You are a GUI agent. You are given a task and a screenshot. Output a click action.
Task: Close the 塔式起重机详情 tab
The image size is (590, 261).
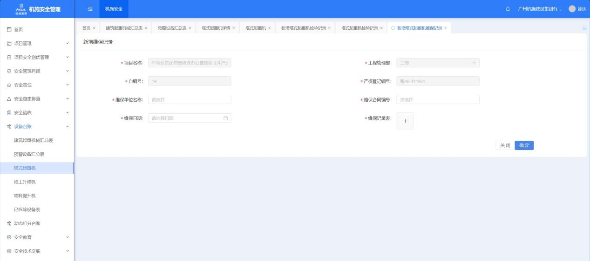click(x=233, y=28)
